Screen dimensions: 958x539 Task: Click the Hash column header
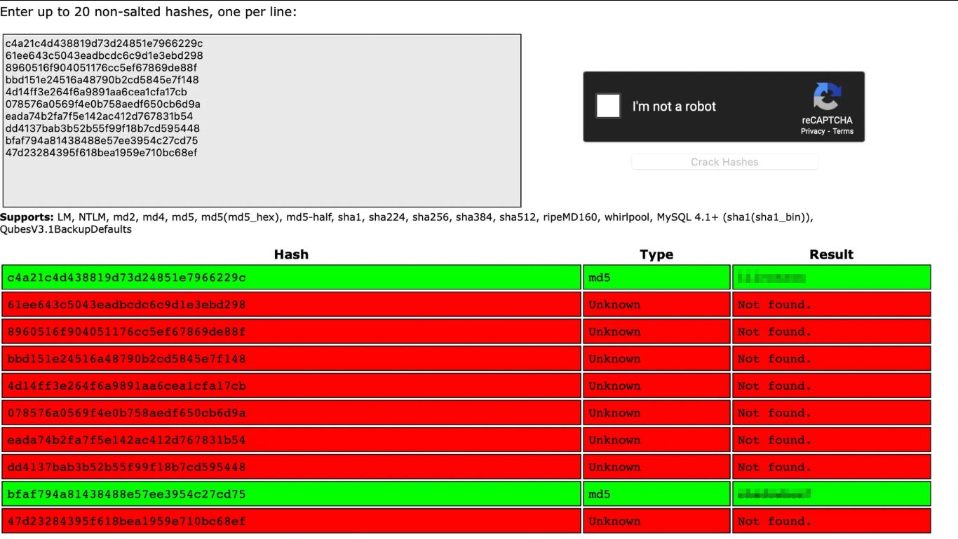(x=291, y=254)
